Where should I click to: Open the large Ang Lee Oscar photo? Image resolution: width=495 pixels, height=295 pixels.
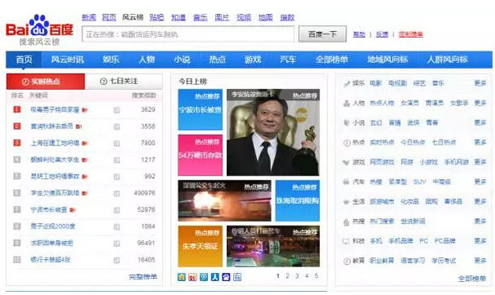point(273,132)
